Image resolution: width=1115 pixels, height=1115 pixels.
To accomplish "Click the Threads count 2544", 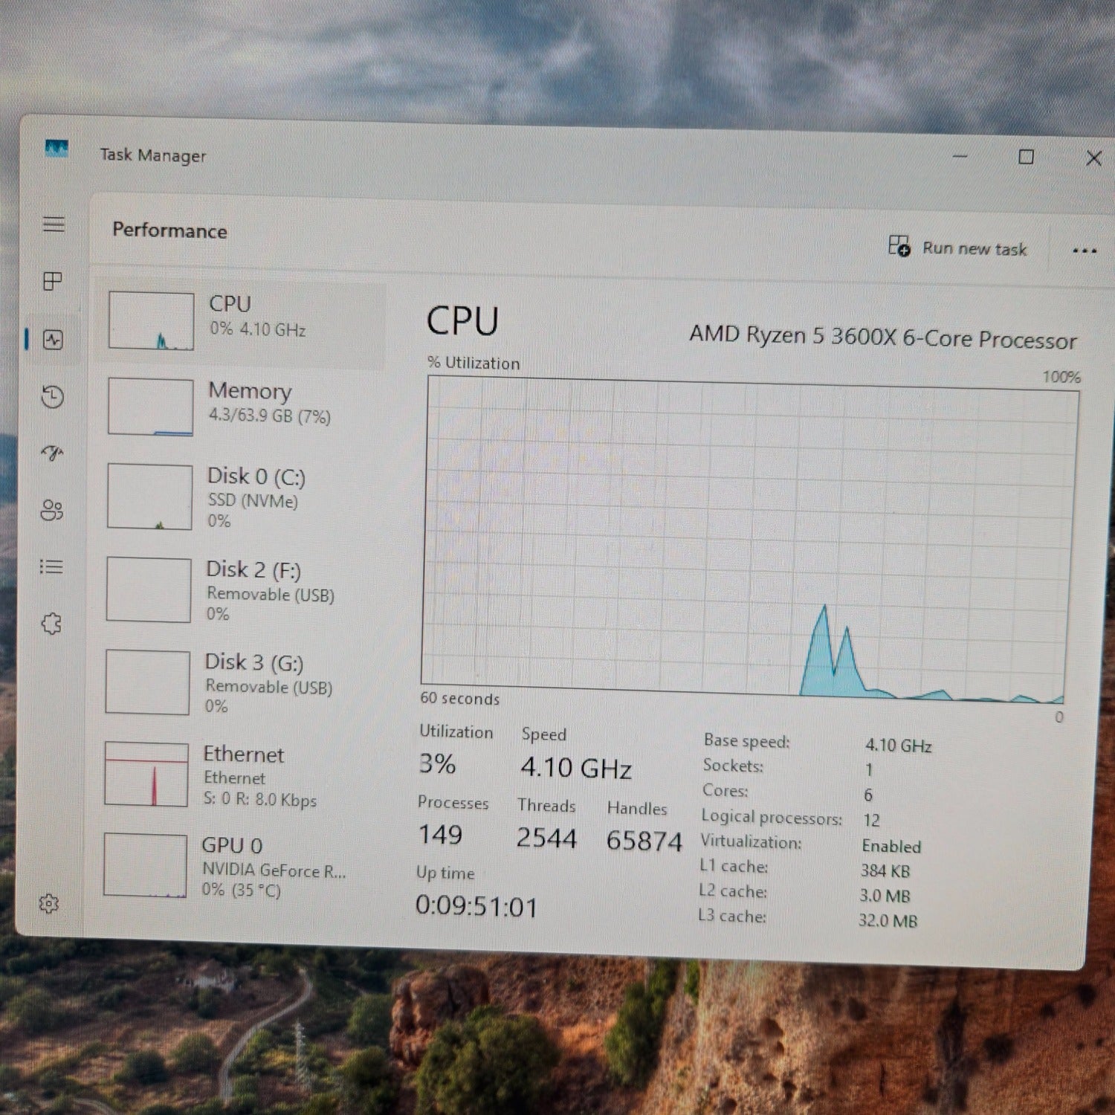I will [546, 838].
